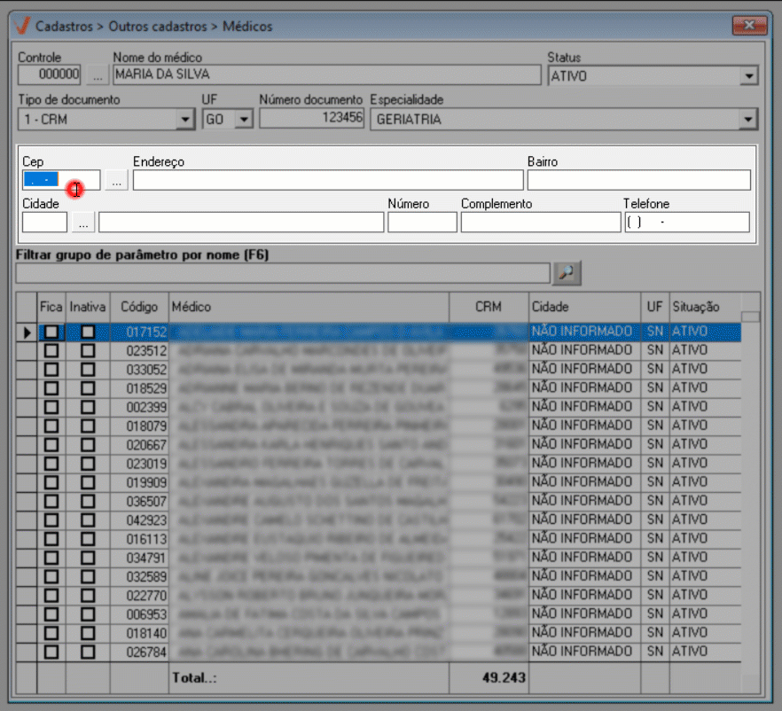Open the Cep lookup ellipsis button
Screen dimensions: 782x711
click(116, 181)
